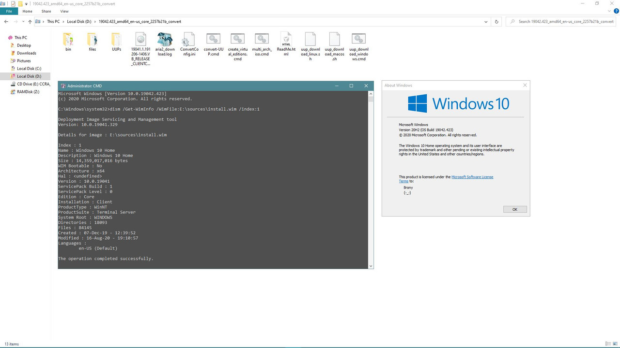Select Pictures in navigation pane
This screenshot has height=348, width=620.
coord(24,61)
